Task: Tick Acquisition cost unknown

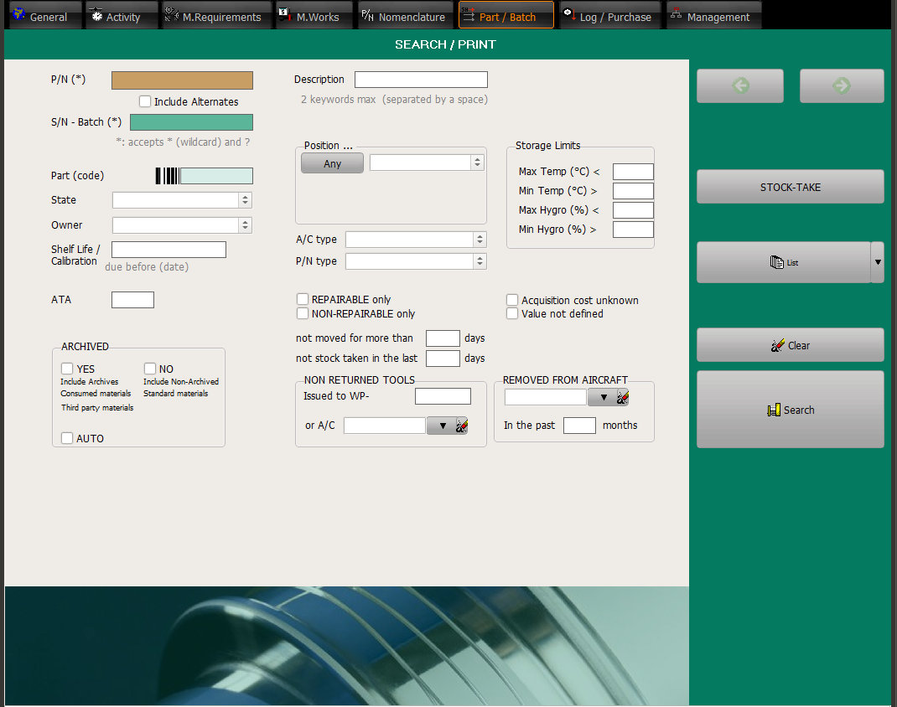Action: click(512, 300)
